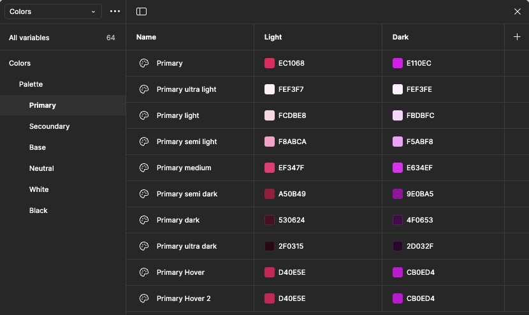This screenshot has height=315, width=529.
Task: Select the Base group in sidebar
Action: coord(62,147)
